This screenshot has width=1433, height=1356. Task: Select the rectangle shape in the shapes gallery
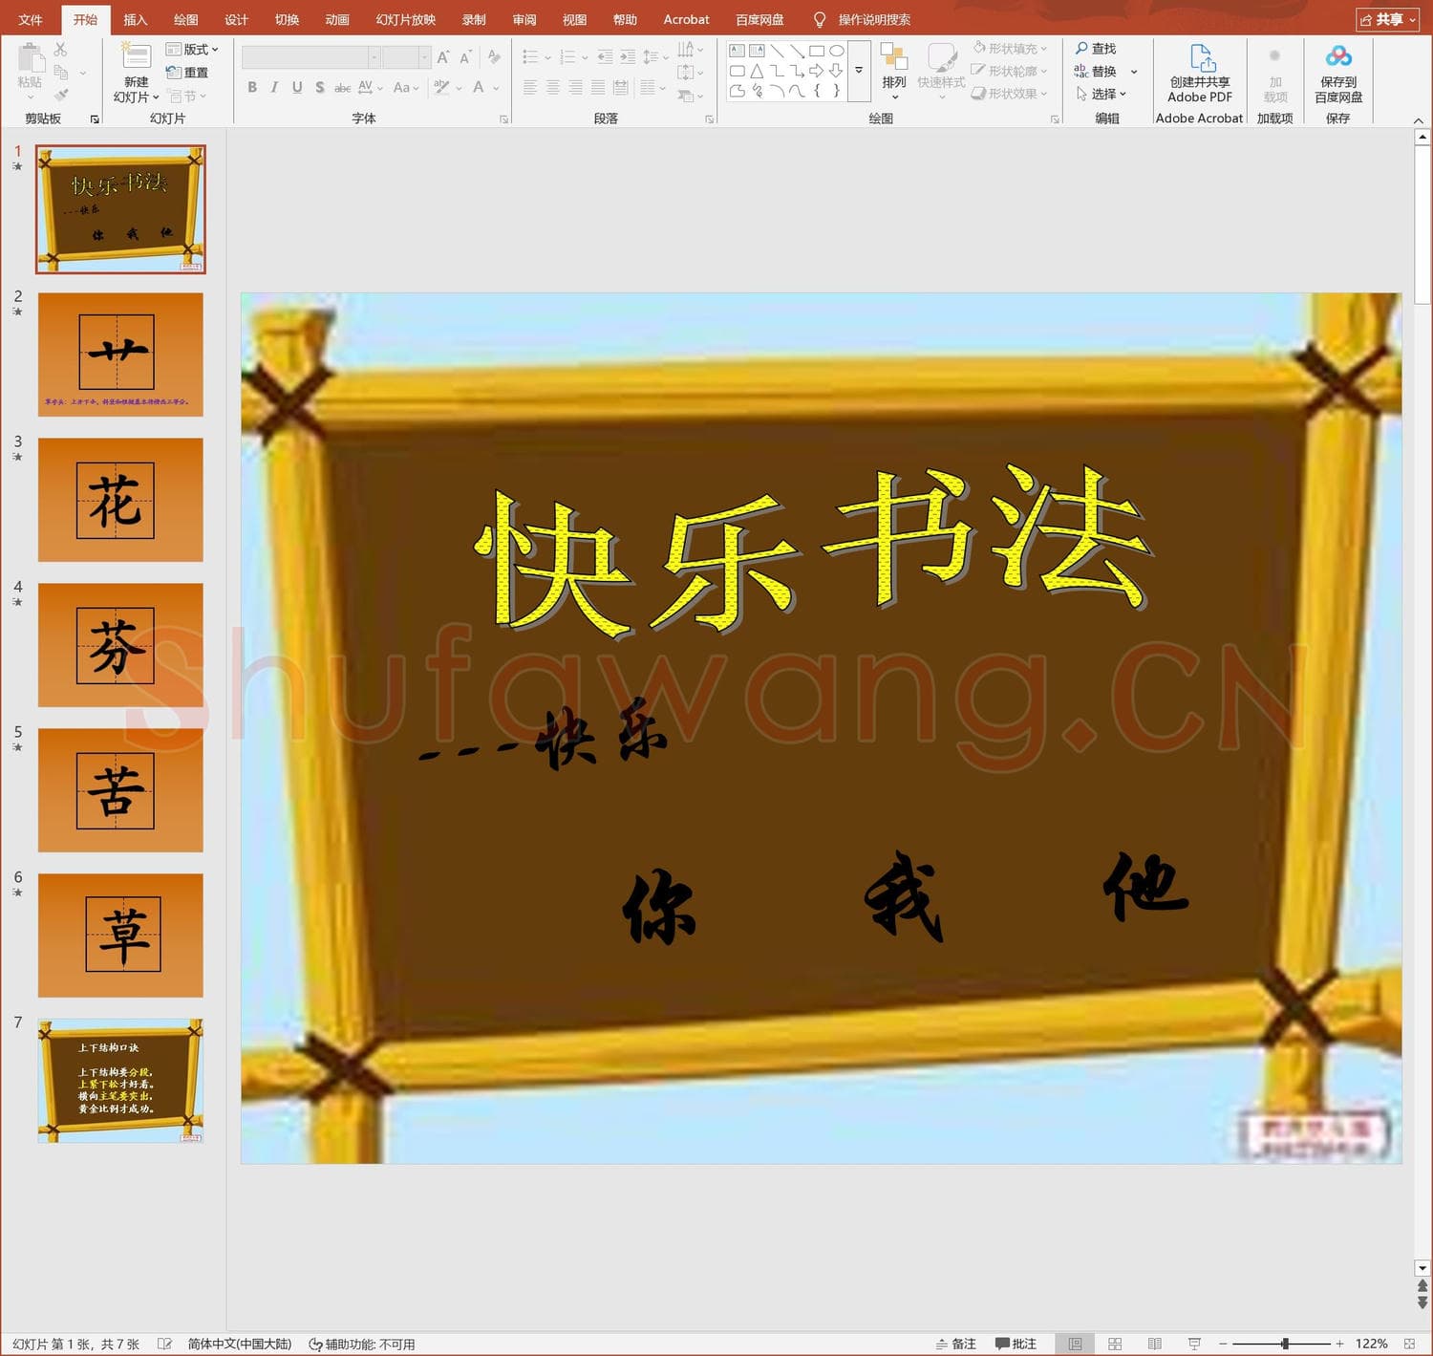(x=817, y=51)
